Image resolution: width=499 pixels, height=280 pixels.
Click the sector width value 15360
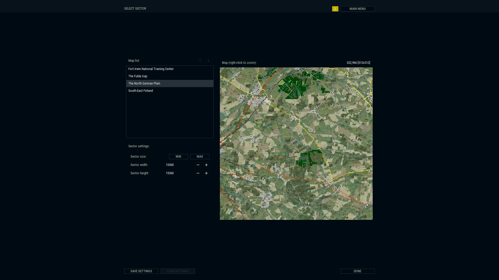[x=170, y=165]
